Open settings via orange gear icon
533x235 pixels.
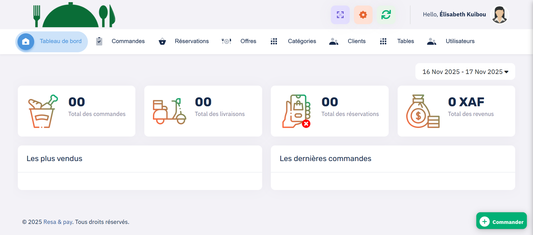pos(363,15)
